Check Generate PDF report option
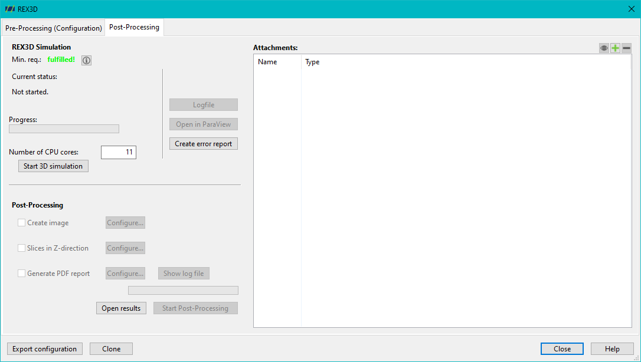 [22, 274]
